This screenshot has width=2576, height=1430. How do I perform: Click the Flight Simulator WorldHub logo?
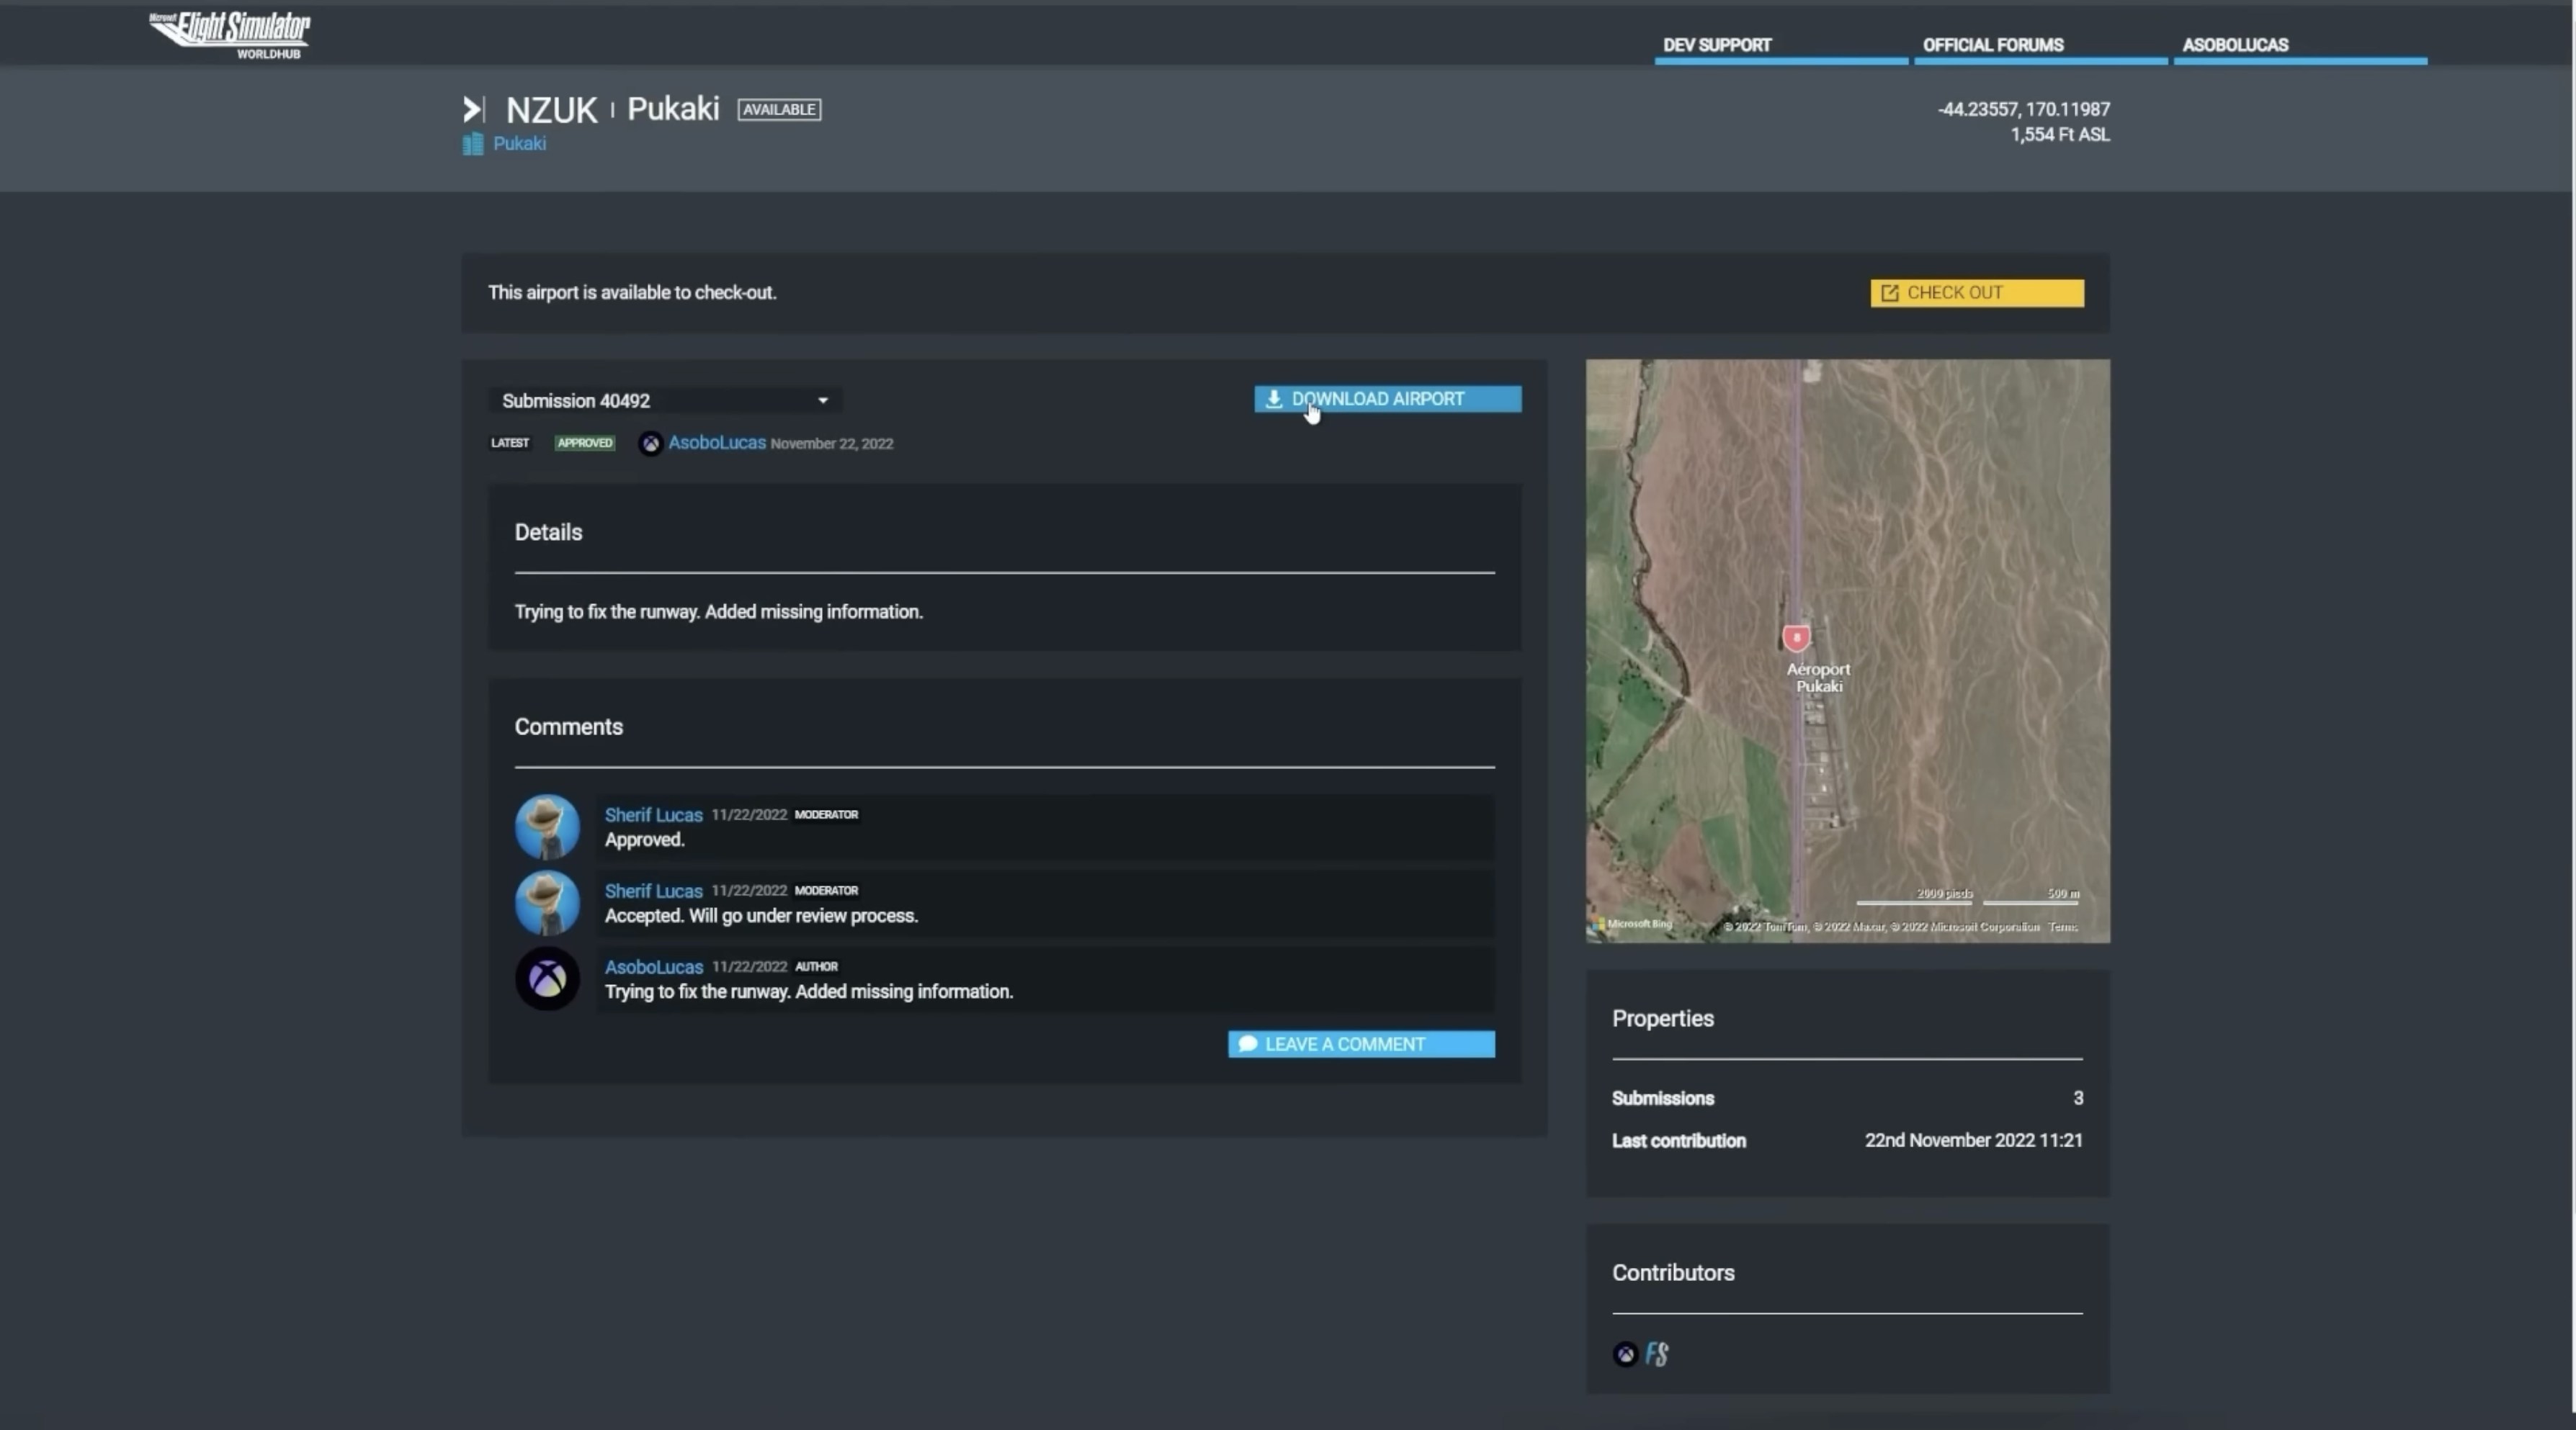coord(230,34)
